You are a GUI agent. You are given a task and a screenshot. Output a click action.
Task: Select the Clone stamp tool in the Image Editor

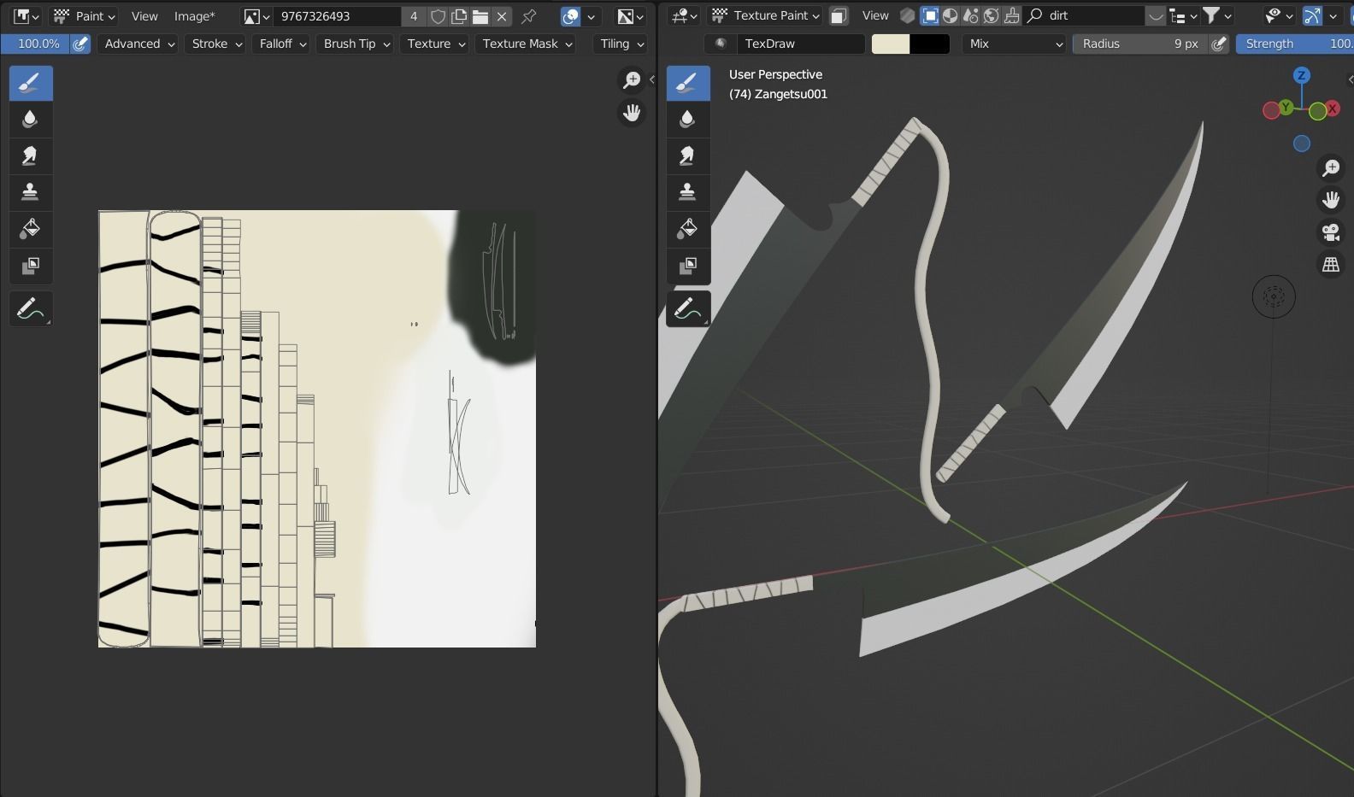(x=31, y=192)
